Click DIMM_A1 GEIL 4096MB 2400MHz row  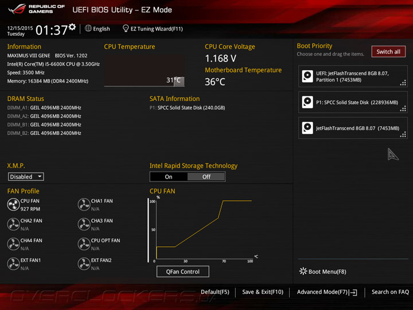(44, 107)
